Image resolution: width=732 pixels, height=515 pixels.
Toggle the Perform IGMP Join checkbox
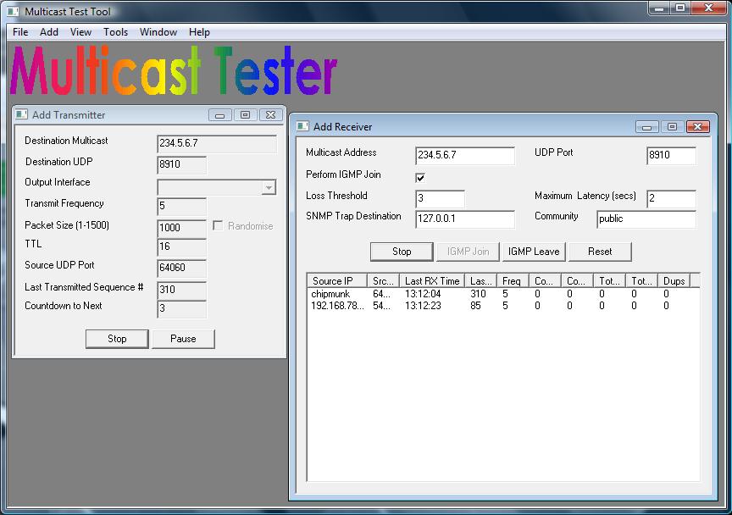coord(420,177)
